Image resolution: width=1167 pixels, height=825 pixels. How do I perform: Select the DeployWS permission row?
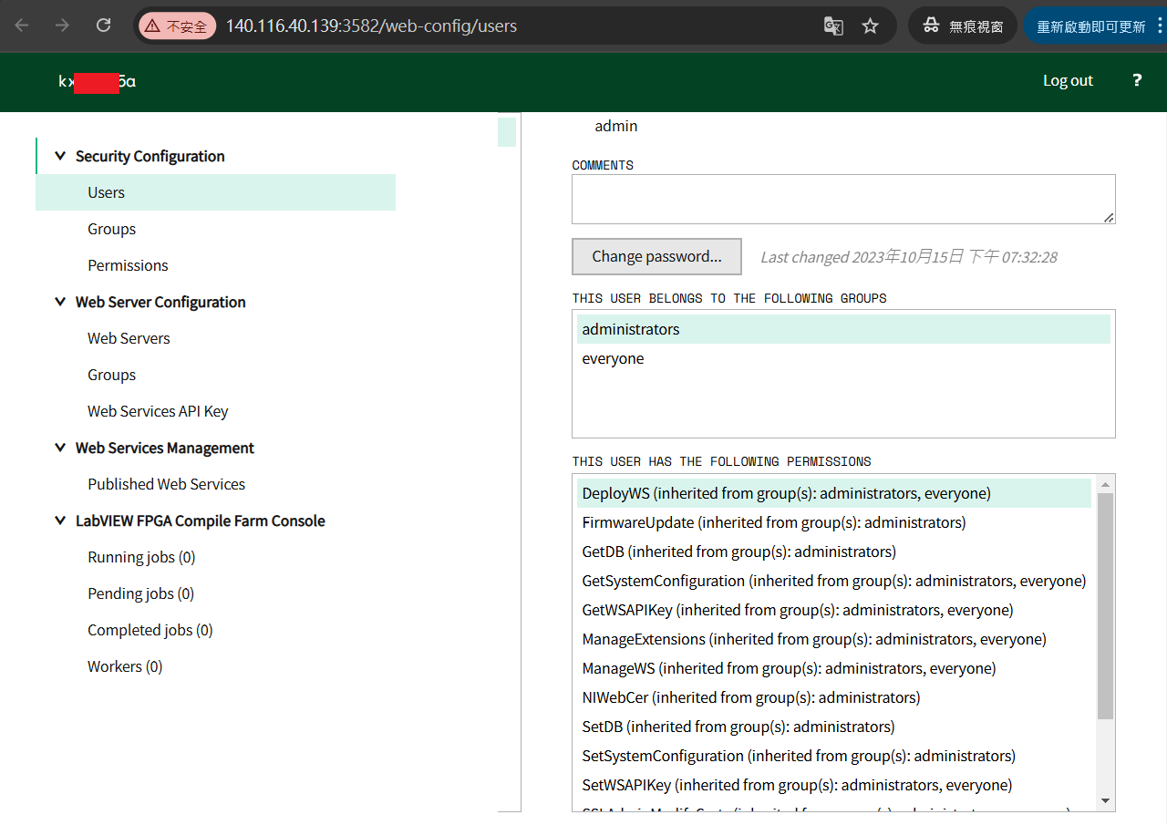(x=834, y=493)
